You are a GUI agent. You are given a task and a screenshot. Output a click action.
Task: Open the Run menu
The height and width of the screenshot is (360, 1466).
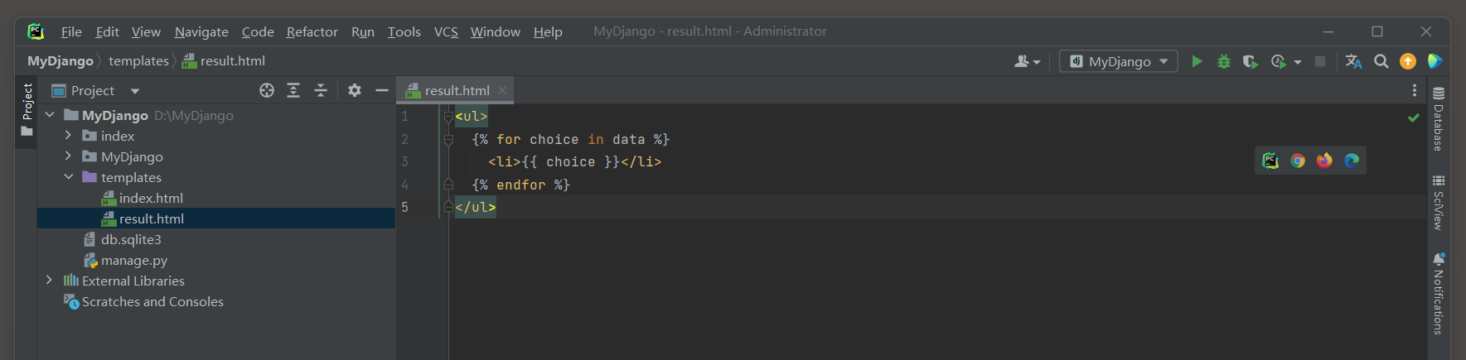click(x=363, y=31)
